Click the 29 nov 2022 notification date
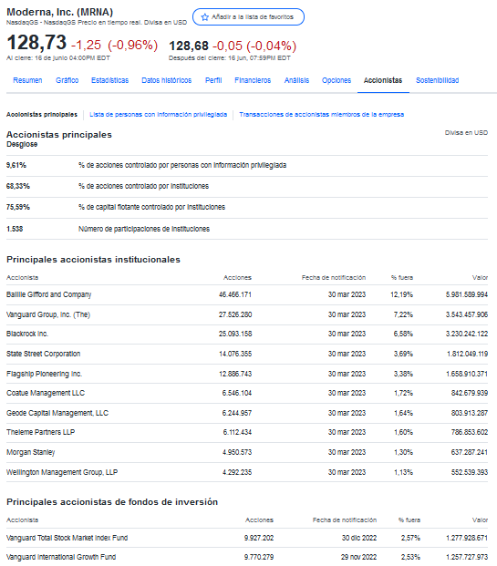 tap(358, 557)
